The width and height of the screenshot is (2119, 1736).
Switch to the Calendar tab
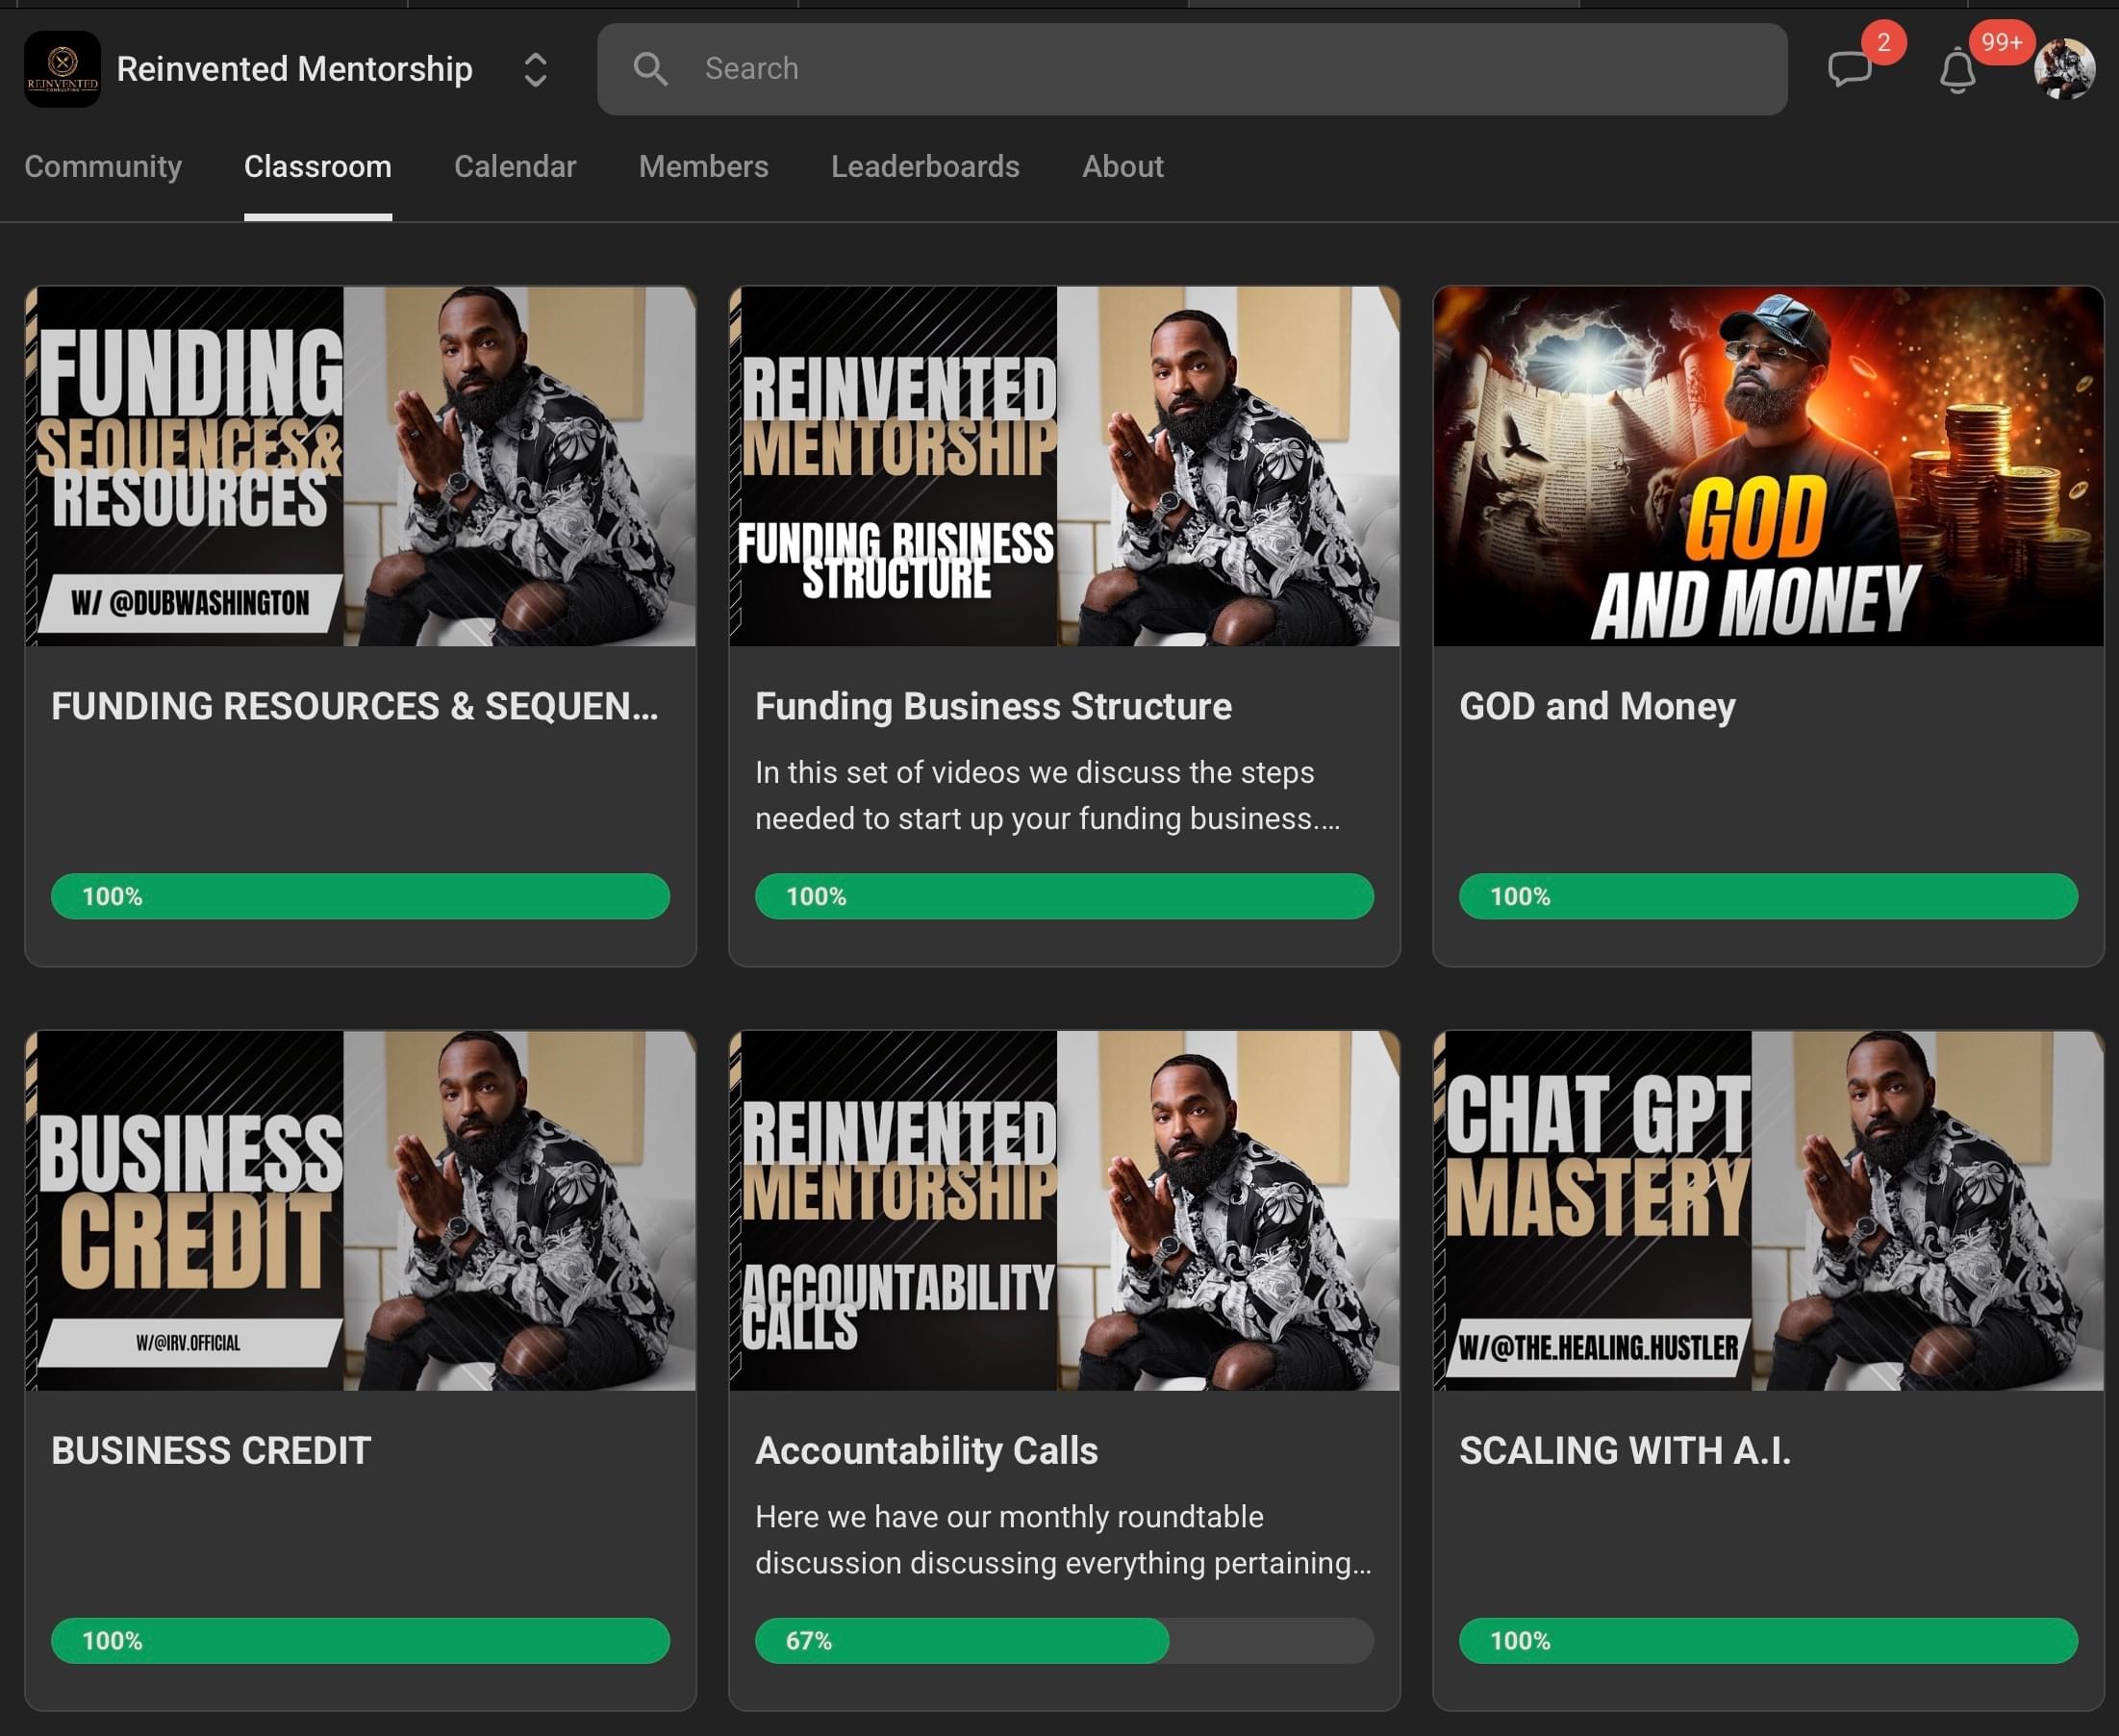click(x=515, y=166)
